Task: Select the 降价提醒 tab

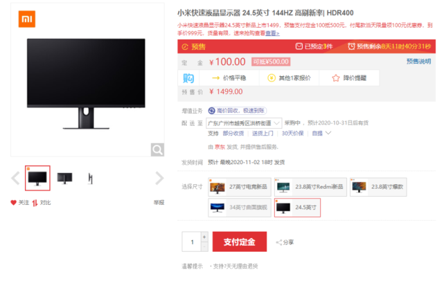Action: tap(349, 78)
